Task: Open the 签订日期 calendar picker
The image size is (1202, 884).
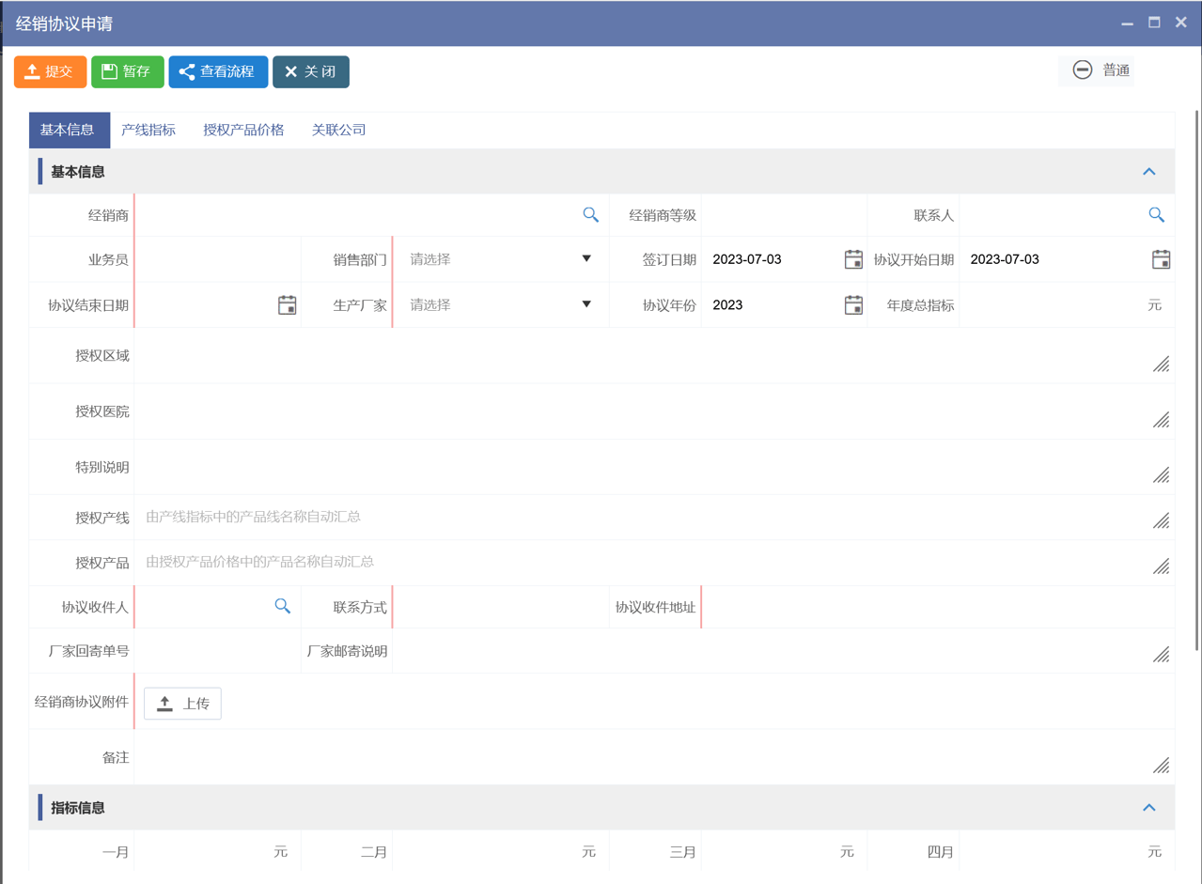Action: pos(852,260)
